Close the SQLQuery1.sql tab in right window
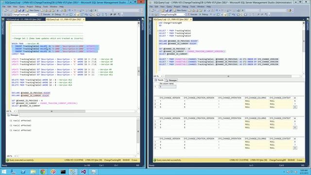The image size is (311, 175). [191, 19]
